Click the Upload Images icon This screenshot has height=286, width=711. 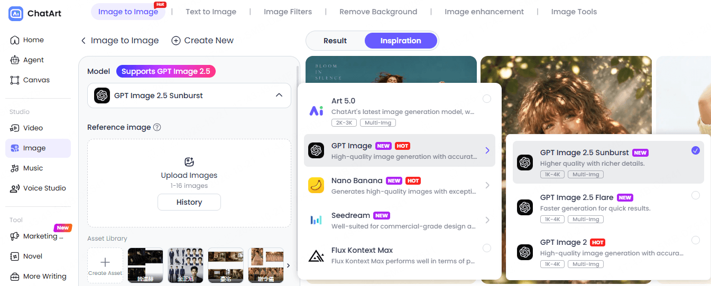[x=189, y=162]
